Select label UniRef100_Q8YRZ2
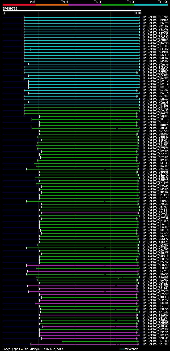 coord(156,148)
